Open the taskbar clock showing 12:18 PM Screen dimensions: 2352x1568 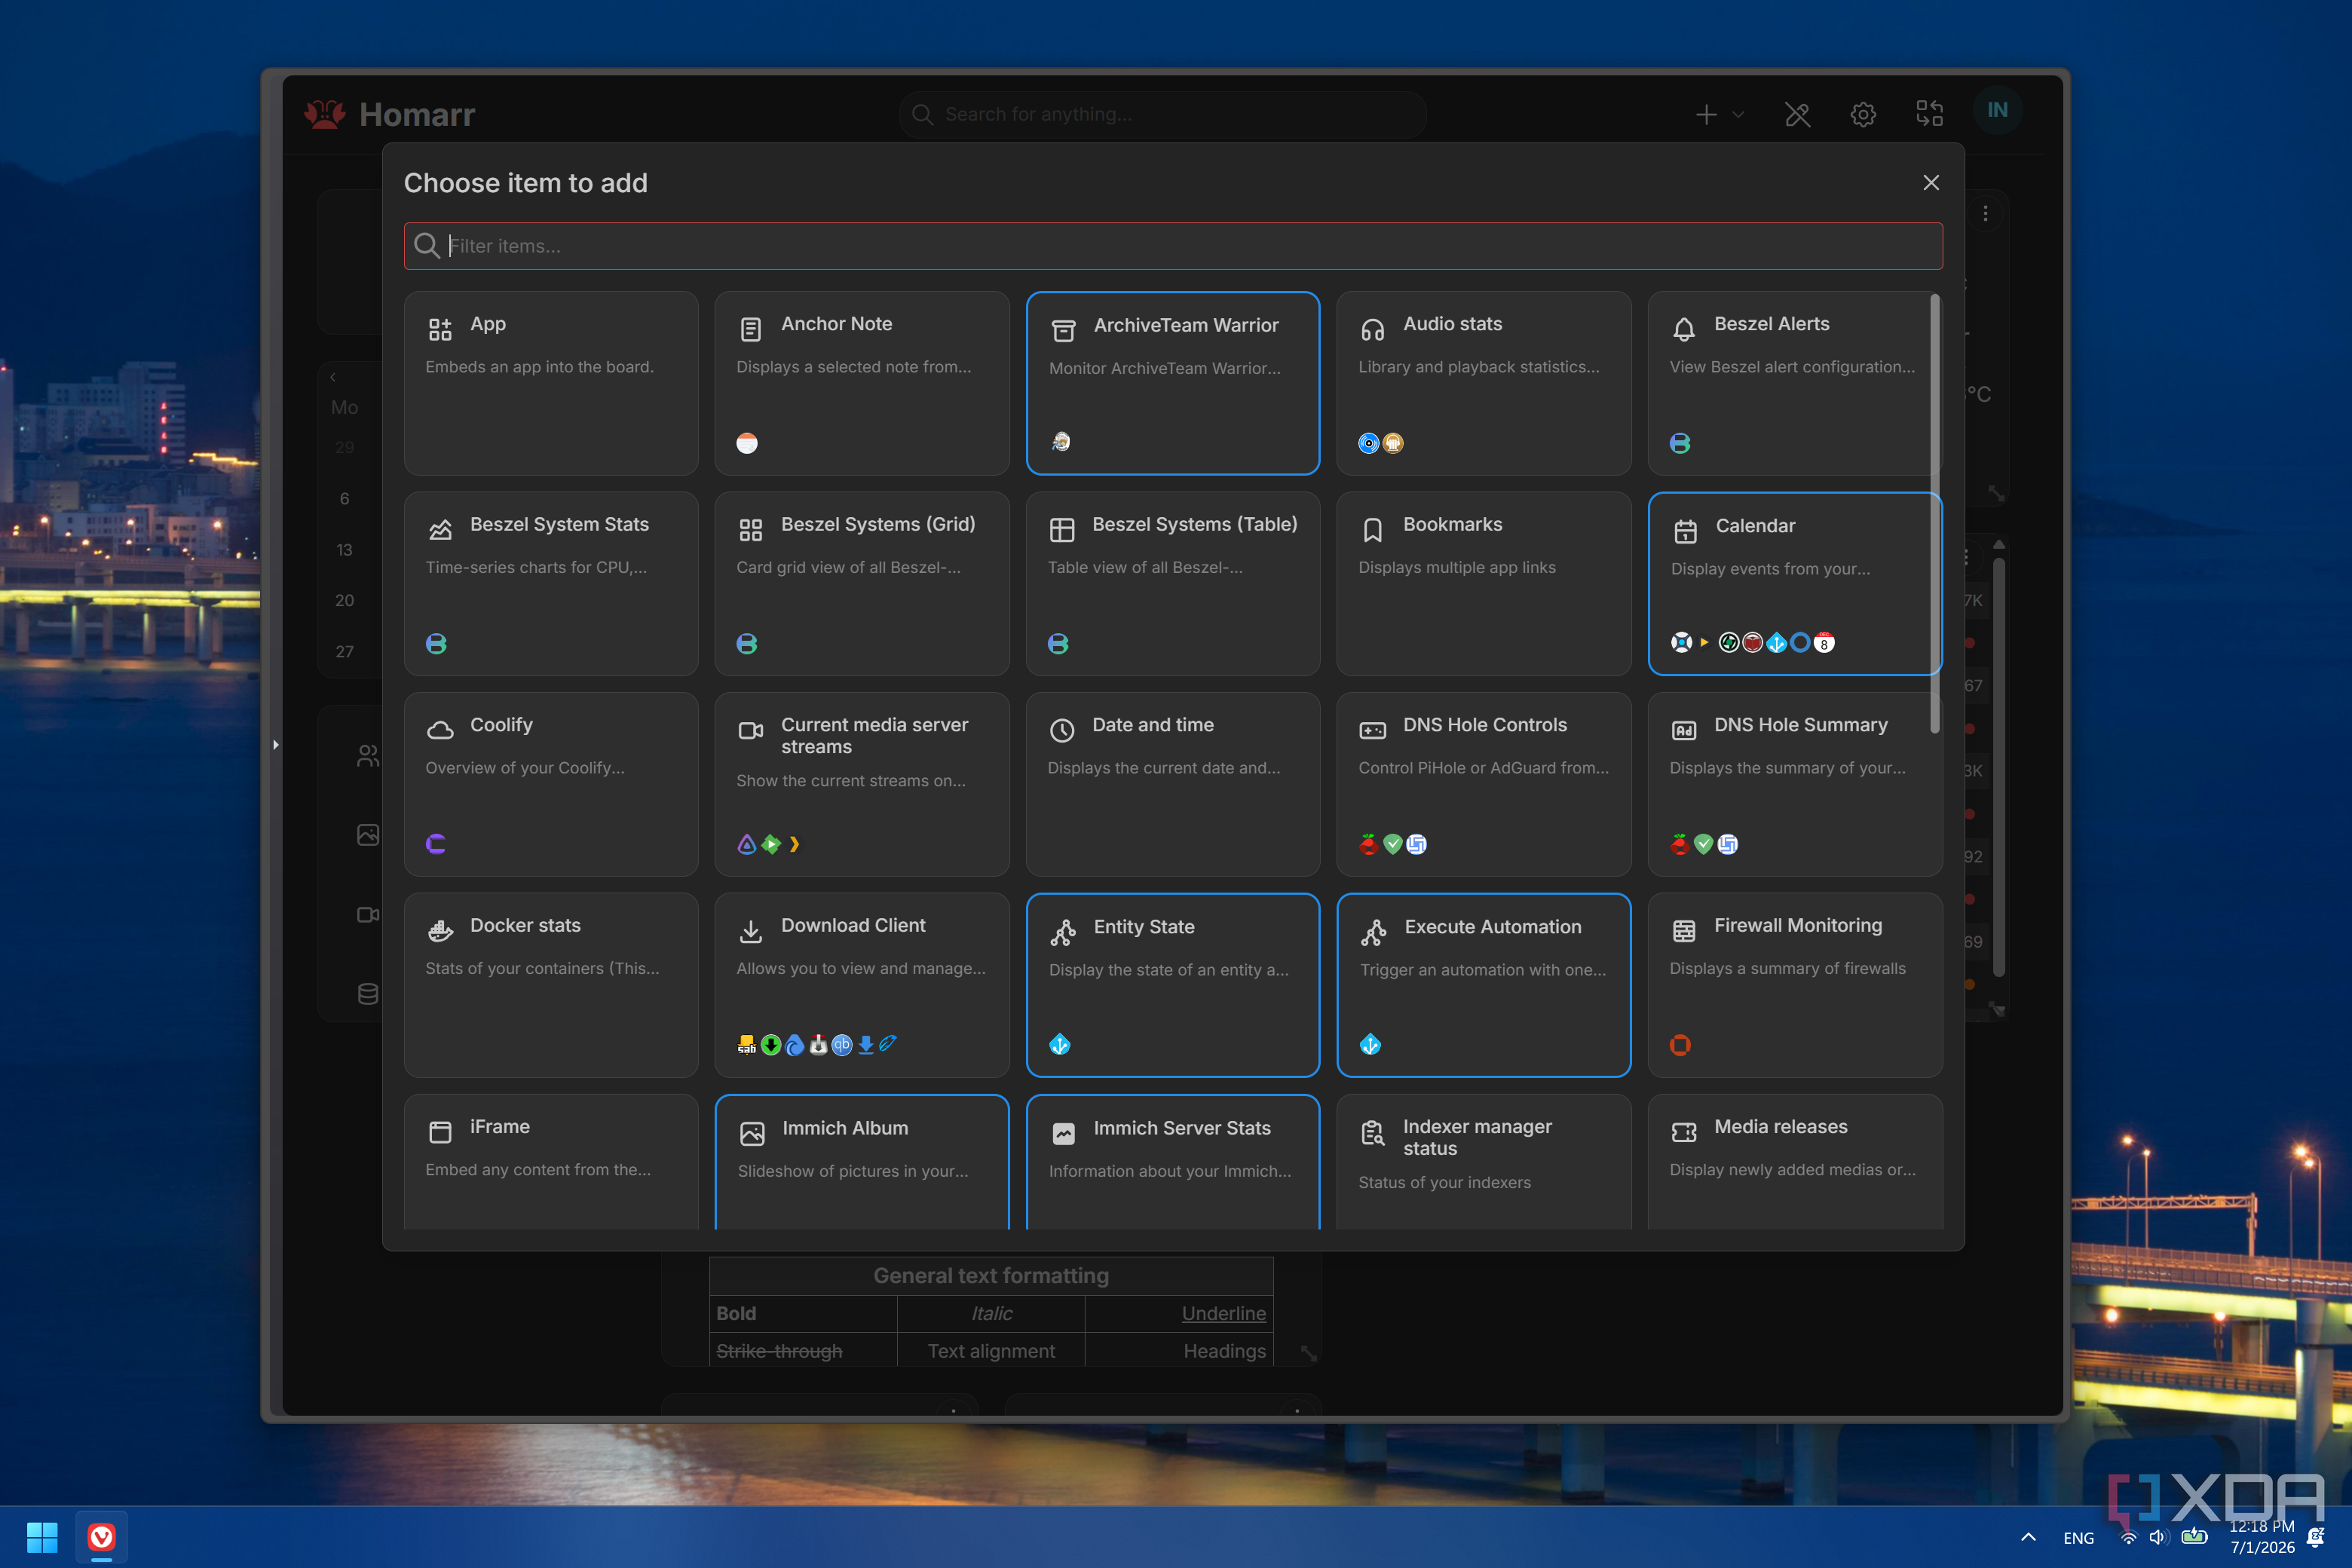(x=2262, y=1537)
